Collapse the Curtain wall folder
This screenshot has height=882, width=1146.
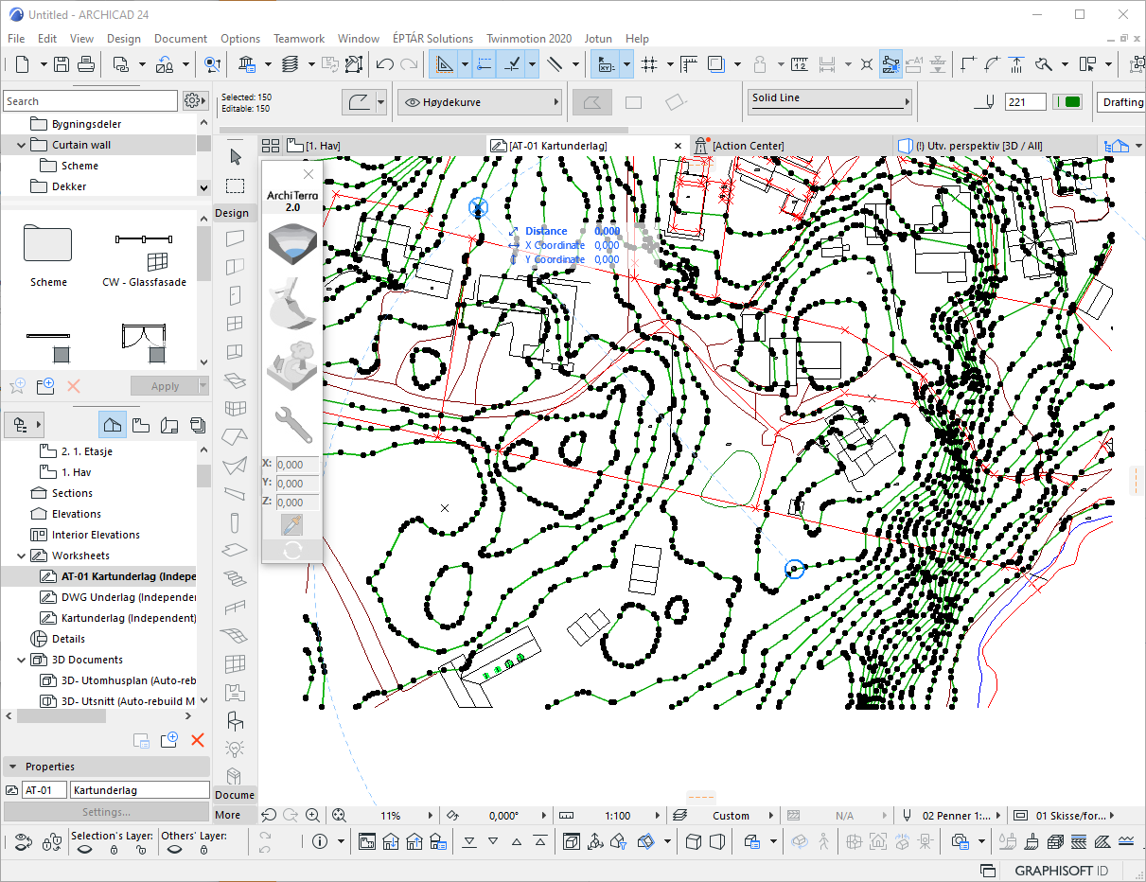click(22, 145)
